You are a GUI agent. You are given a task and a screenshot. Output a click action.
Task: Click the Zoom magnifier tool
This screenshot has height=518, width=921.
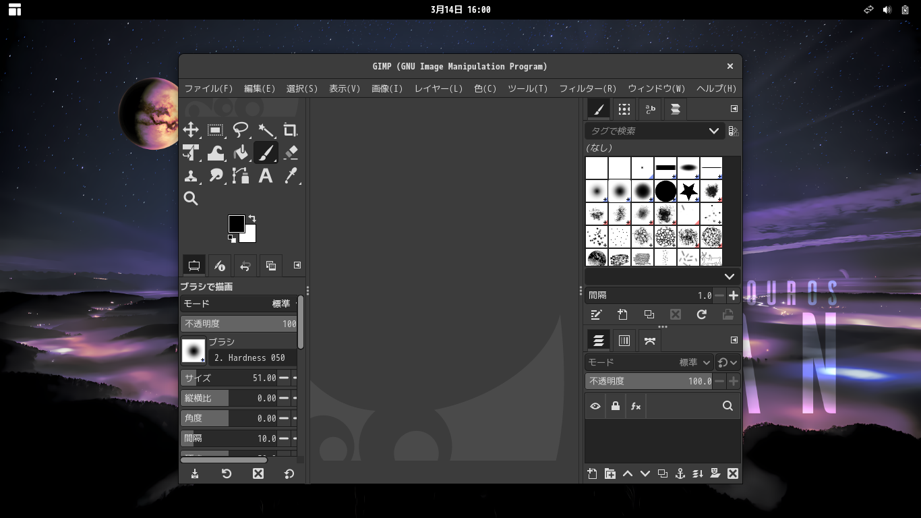point(191,198)
